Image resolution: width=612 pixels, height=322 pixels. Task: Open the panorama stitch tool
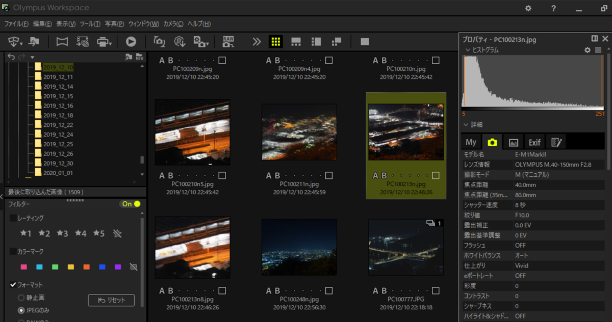coord(62,42)
